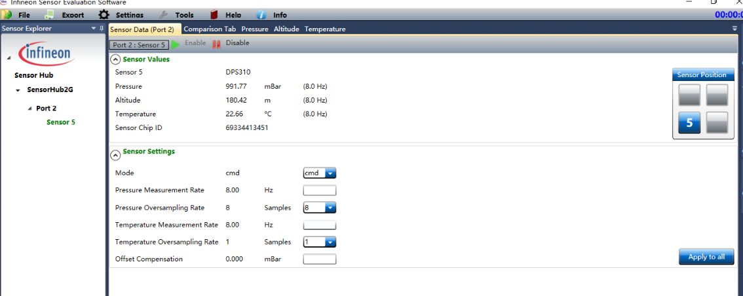
Task: Click the Pressure Measurement Rate input field
Action: pyautogui.click(x=320, y=190)
